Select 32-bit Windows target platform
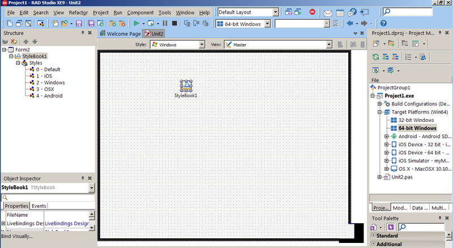 (416, 120)
